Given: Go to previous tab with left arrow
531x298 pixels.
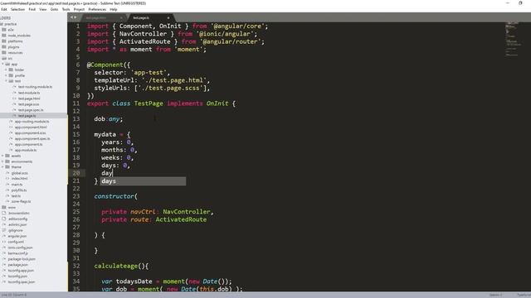Looking at the screenshot, I should point(71,17).
